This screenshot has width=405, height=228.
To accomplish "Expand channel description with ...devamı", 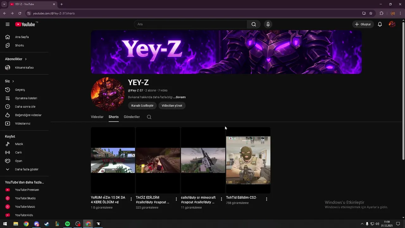I will (x=179, y=97).
